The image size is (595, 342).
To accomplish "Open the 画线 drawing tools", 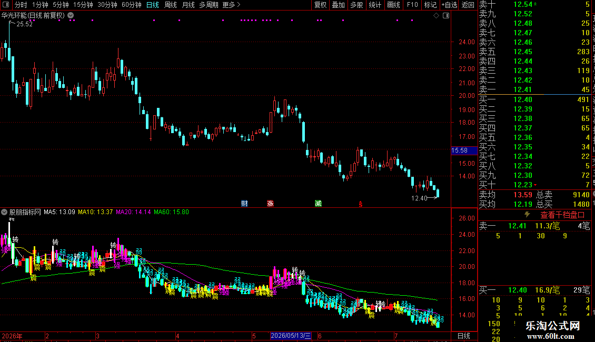I will 393,5.
